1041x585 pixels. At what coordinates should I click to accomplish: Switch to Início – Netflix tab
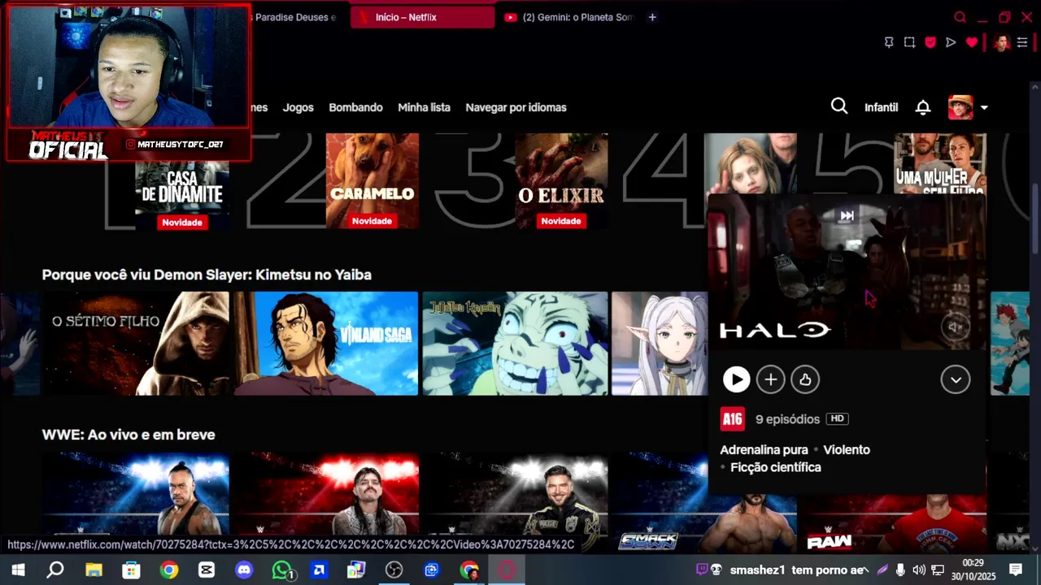pyautogui.click(x=423, y=17)
